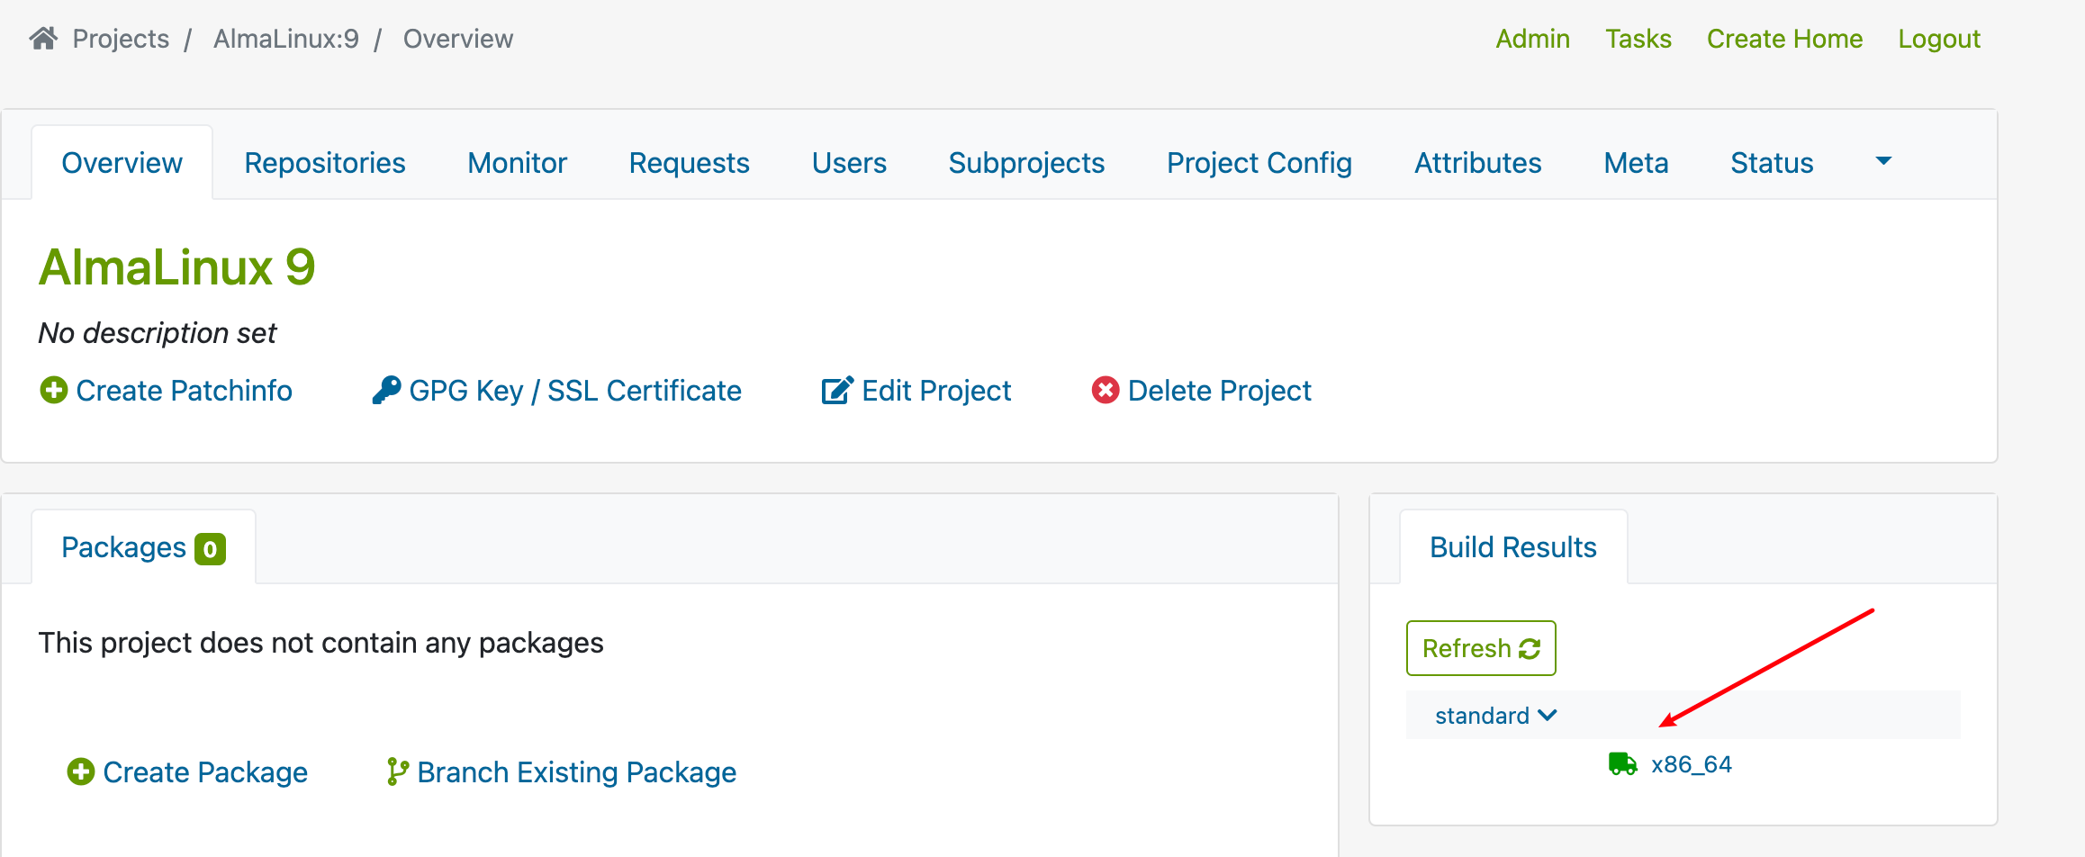Image resolution: width=2085 pixels, height=857 pixels.
Task: Select the Subprojects tab
Action: pos(1026,163)
